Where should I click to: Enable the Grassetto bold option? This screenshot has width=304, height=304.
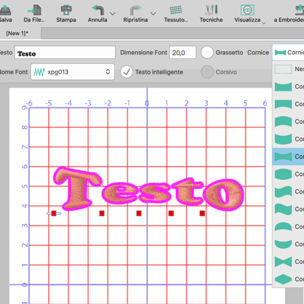(207, 52)
